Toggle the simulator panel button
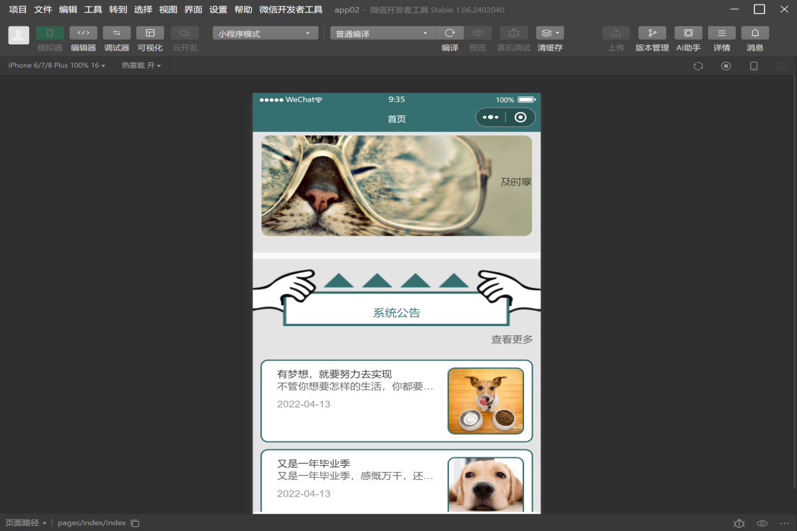Viewport: 797px width, 531px height. click(50, 33)
